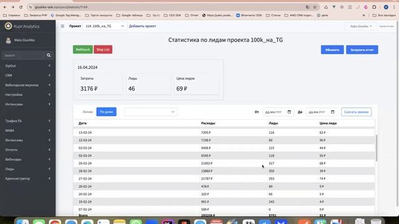Image resolution: width=399 pixels, height=224 pixels.
Task: Expand the SipOut sidebar section
Action: point(27,66)
